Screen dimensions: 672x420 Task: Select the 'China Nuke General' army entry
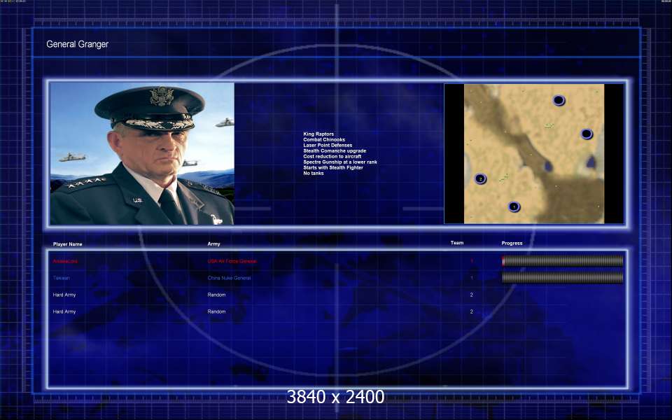230,278
